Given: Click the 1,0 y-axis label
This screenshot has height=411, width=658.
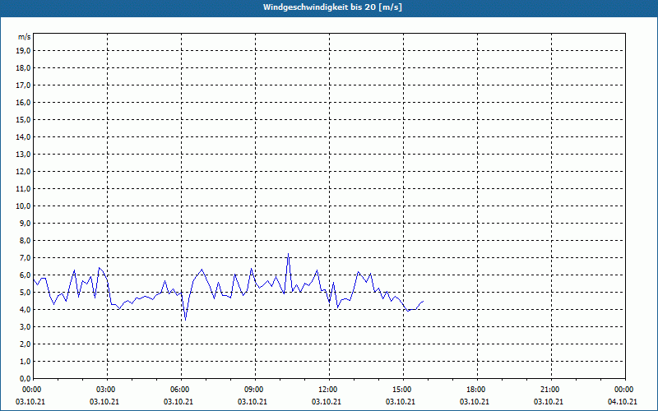Looking at the screenshot, I should (25, 361).
